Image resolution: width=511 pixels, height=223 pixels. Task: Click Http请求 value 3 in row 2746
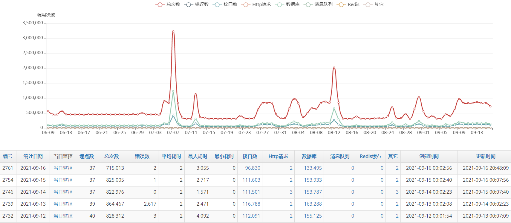point(291,192)
